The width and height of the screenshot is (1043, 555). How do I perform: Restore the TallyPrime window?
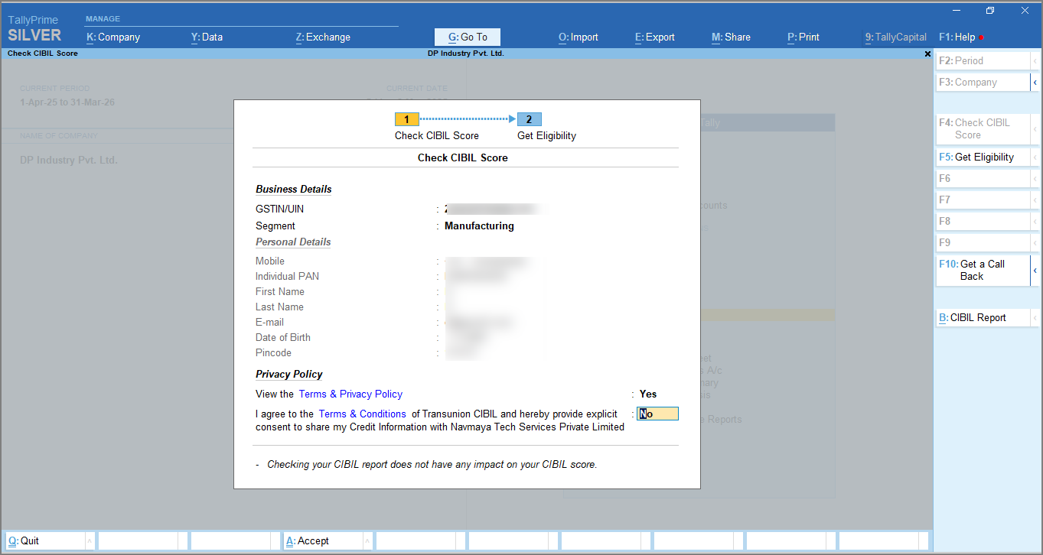pos(990,11)
